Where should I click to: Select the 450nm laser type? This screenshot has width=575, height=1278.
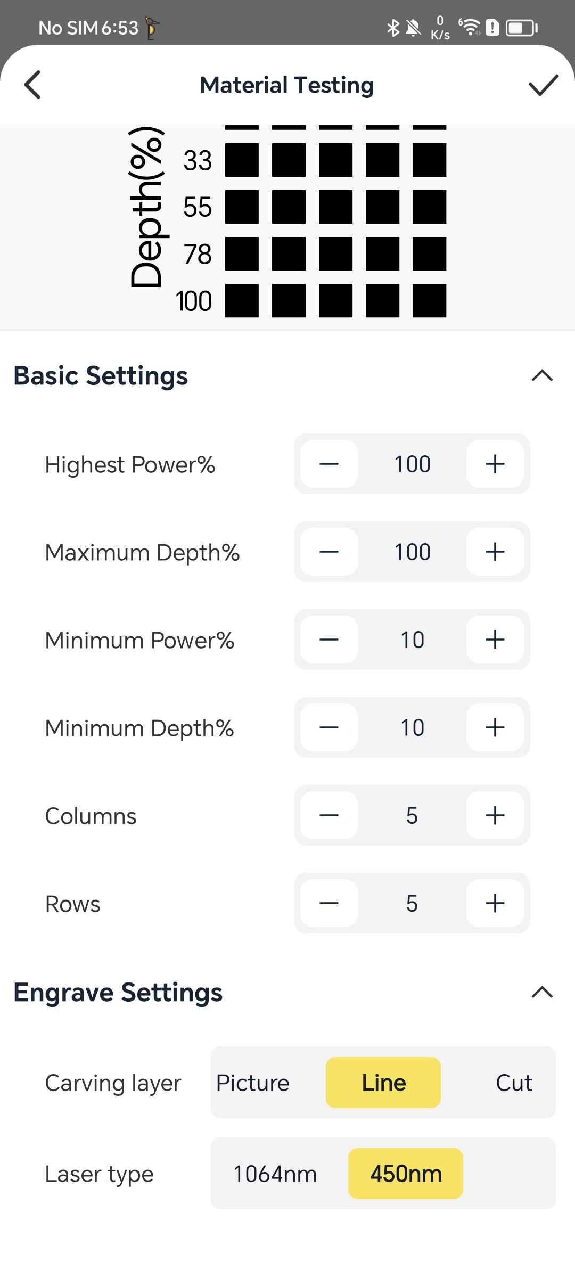pyautogui.click(x=406, y=1174)
